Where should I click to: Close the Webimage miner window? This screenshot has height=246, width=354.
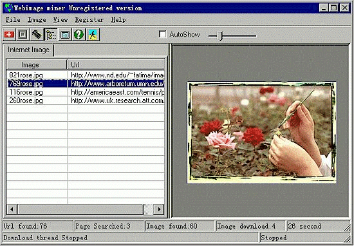click(x=345, y=8)
